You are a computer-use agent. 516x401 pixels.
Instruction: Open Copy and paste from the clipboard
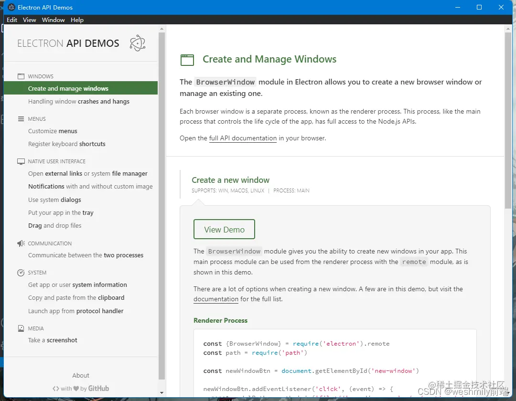(76, 298)
